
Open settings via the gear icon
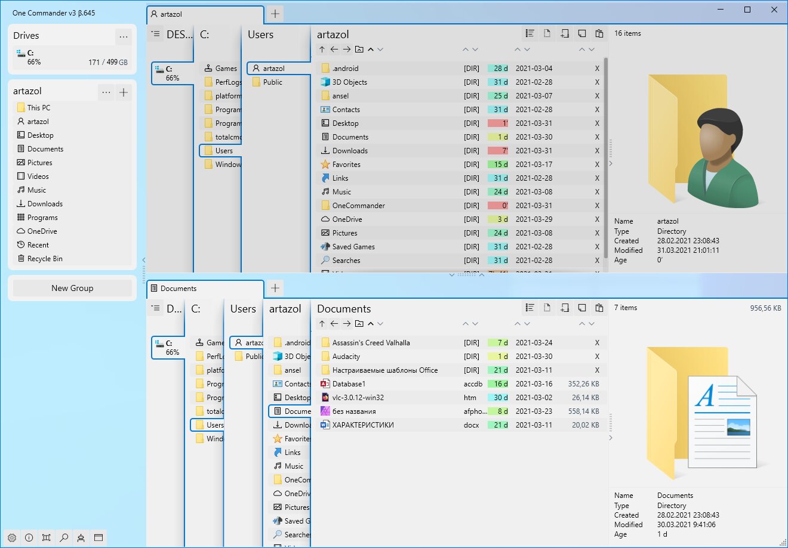12,537
